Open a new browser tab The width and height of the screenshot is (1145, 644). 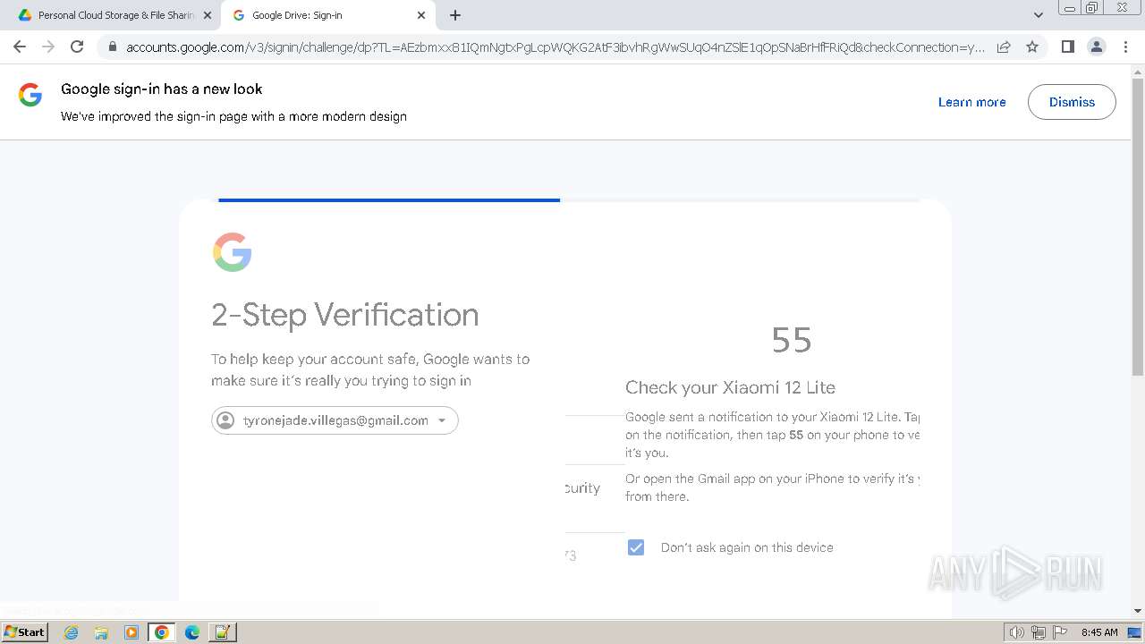(455, 15)
